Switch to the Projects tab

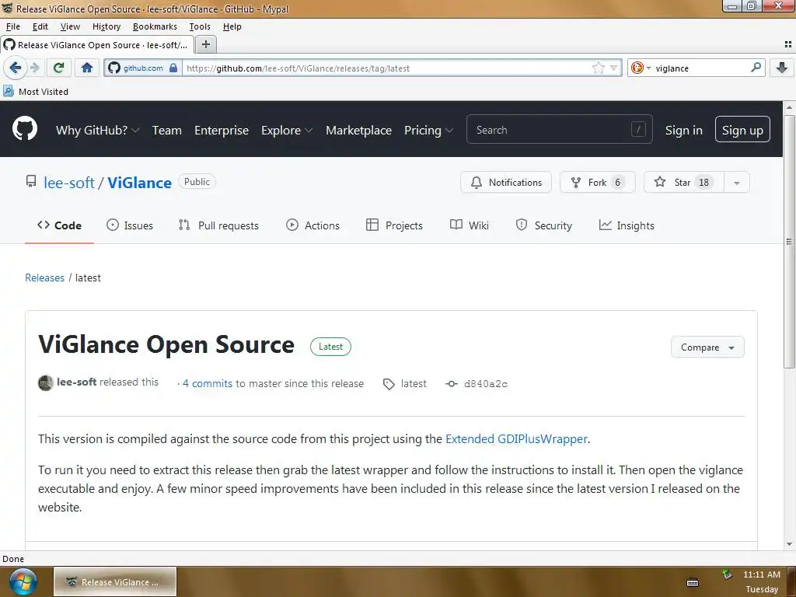(394, 225)
